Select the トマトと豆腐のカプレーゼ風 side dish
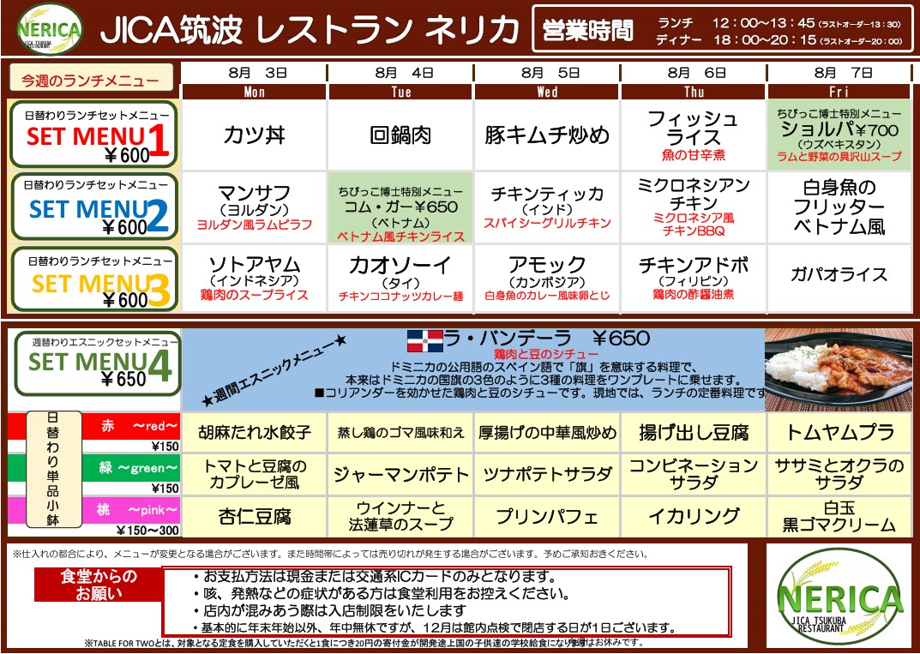The width and height of the screenshot is (920, 654). pos(254,474)
